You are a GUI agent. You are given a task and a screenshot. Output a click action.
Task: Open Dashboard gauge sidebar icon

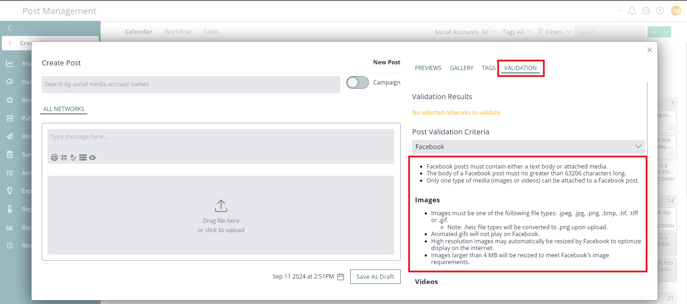10,82
